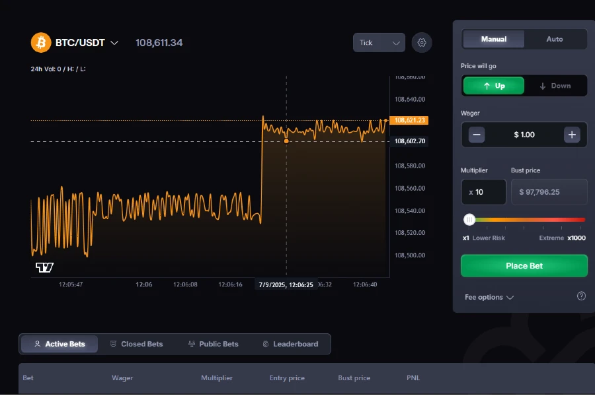Switch to the Closed Bets tab
Image resolution: width=595 pixels, height=396 pixels.
(137, 343)
